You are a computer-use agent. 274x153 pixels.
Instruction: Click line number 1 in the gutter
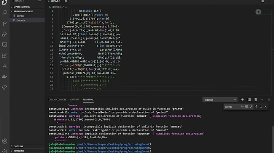(52, 11)
